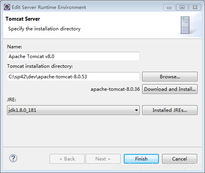Screen dimensions: 205x173
Task: Cancel the server runtime edit
Action: pos(180,159)
